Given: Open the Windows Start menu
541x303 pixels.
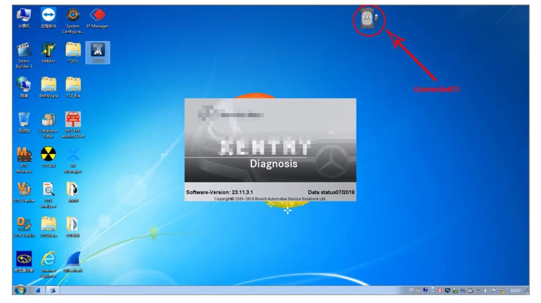Looking at the screenshot, I should point(20,290).
